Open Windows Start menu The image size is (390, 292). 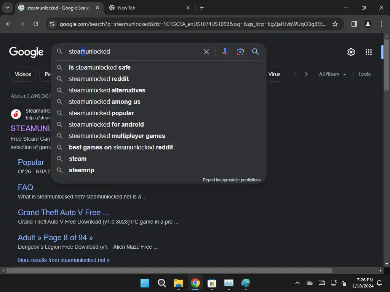click(145, 283)
